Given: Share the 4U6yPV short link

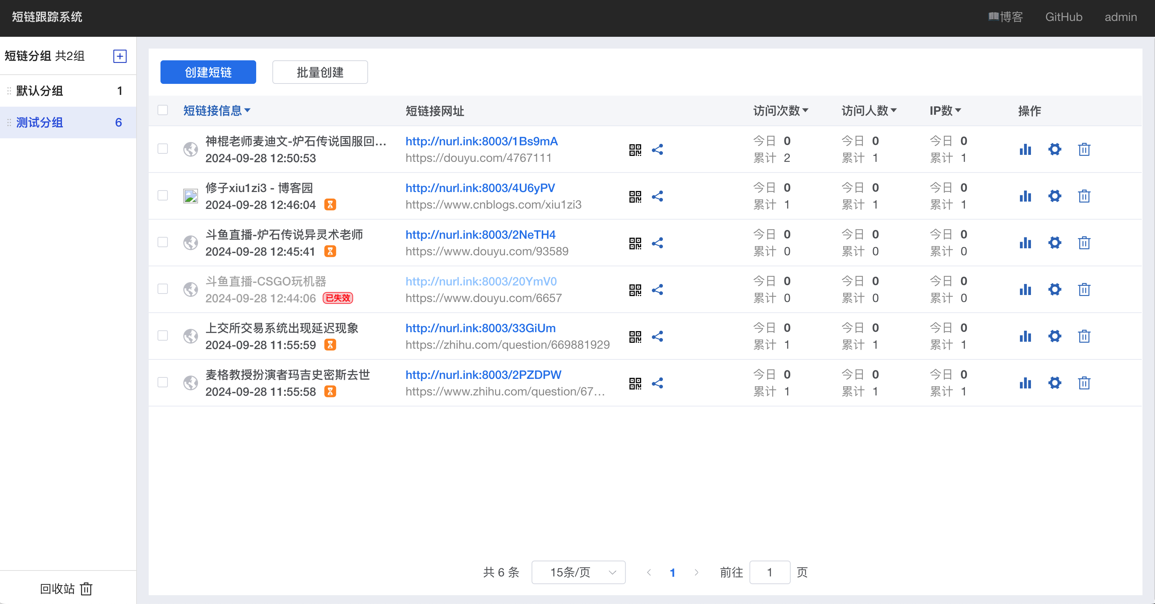Looking at the screenshot, I should 657,196.
